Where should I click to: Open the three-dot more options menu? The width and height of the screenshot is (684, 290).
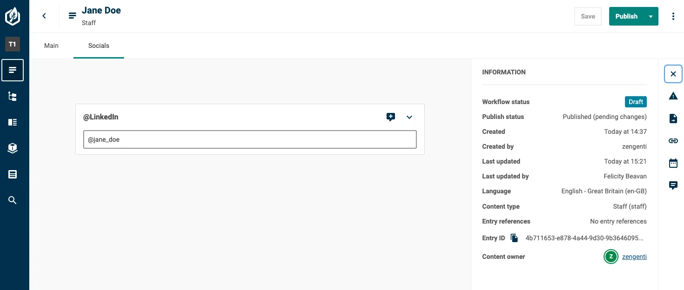673,16
